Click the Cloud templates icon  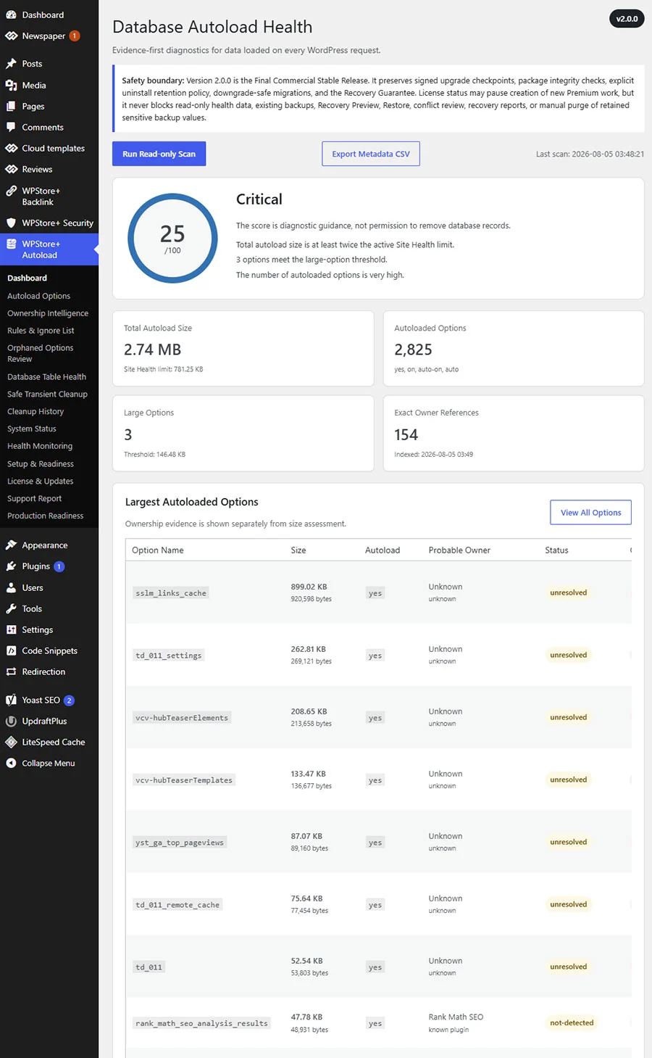coord(11,148)
